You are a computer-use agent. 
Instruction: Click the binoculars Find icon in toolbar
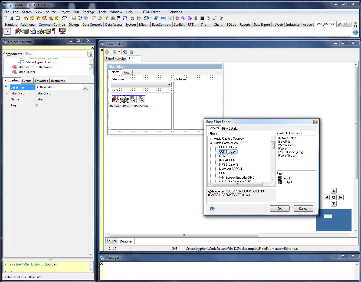(132, 18)
